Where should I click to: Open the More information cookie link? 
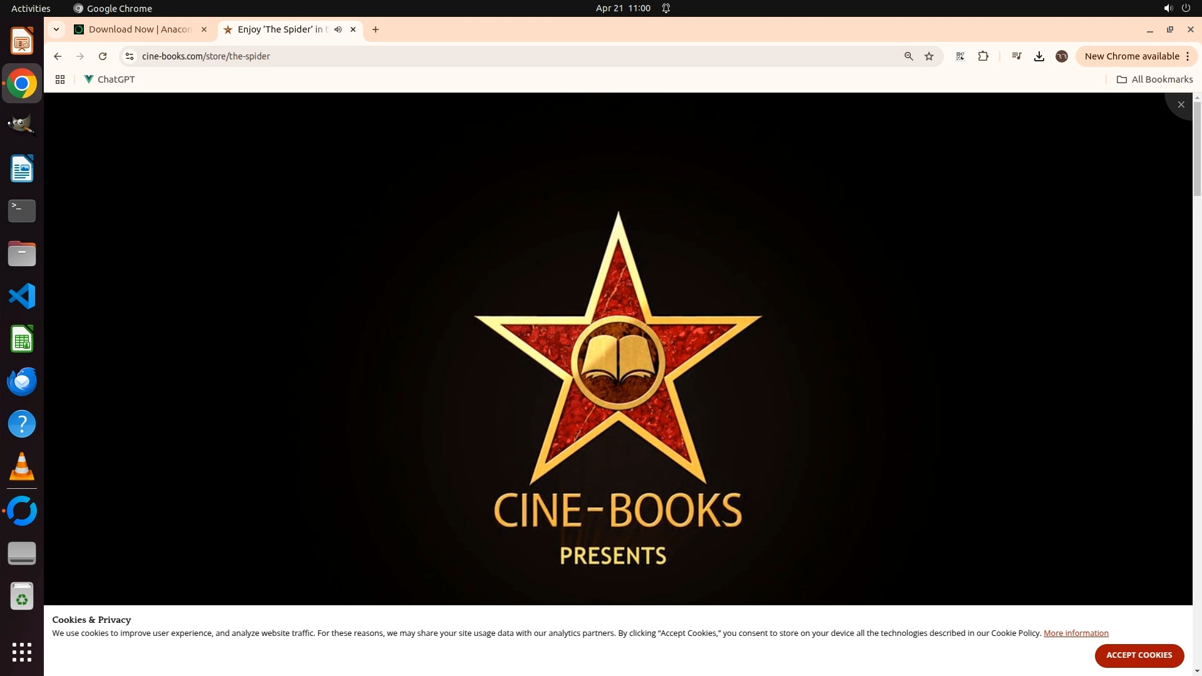click(x=1076, y=633)
